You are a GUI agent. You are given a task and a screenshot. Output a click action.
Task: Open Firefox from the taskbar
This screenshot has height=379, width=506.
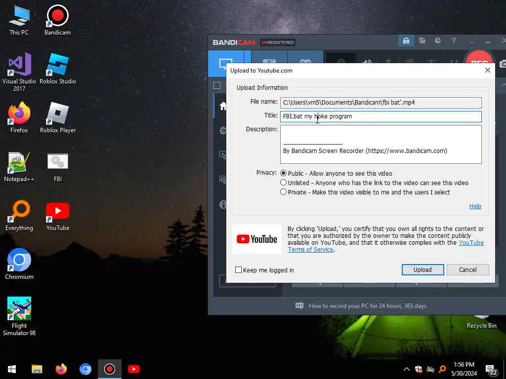61,369
